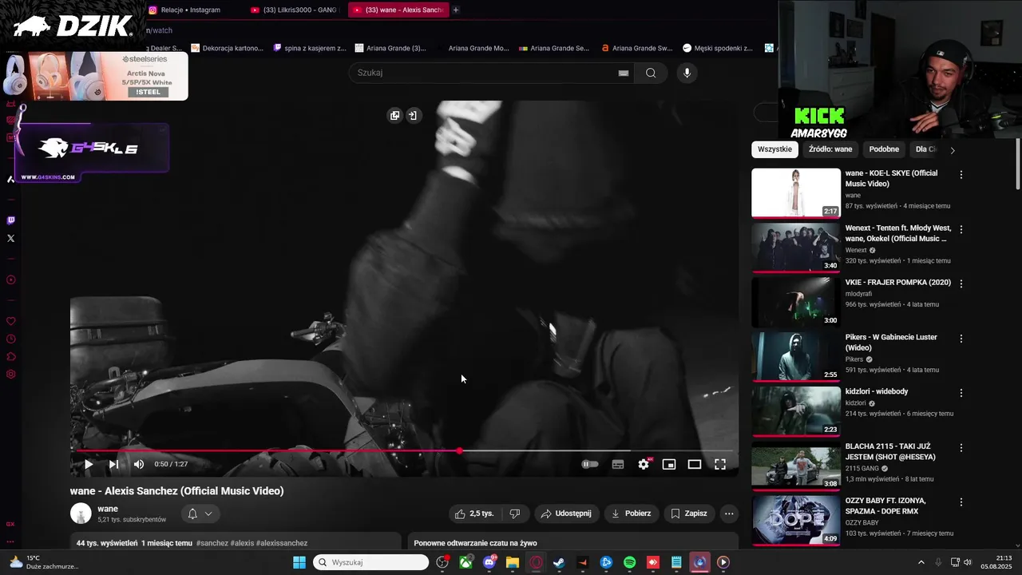Open VKIE - FRAJER POMPKA video title

(x=898, y=282)
